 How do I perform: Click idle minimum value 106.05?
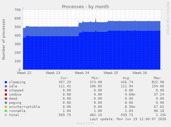pyautogui.click(x=96, y=86)
